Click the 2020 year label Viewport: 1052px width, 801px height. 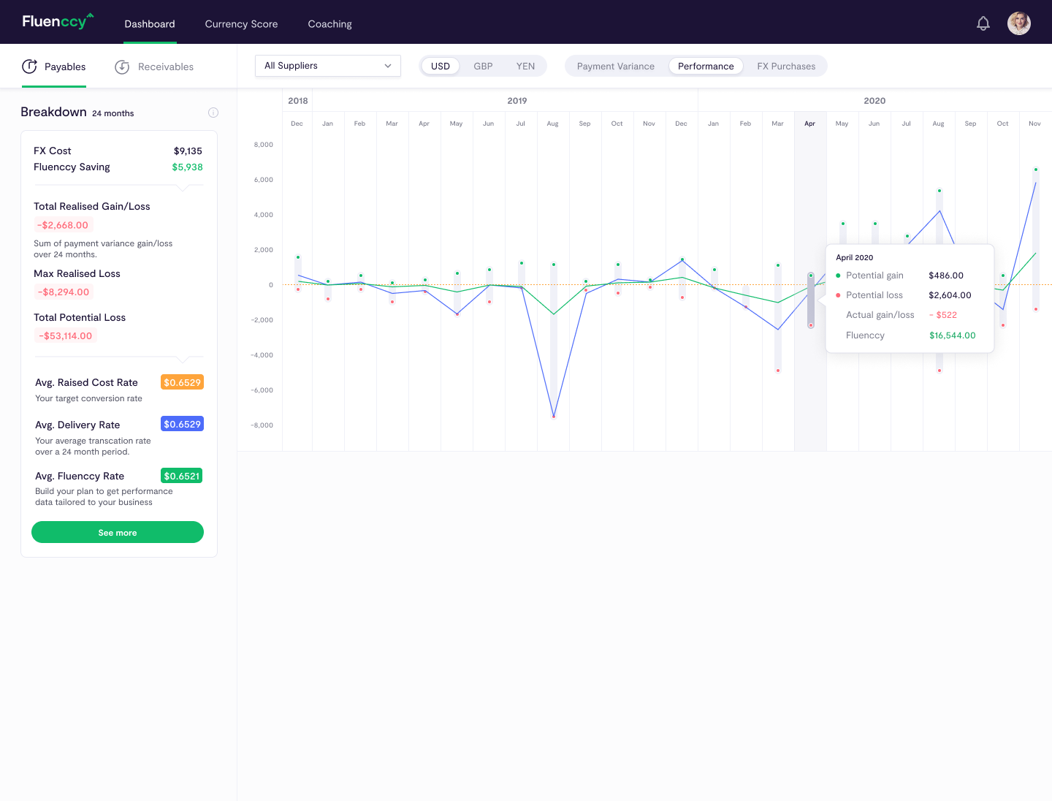pyautogui.click(x=874, y=101)
